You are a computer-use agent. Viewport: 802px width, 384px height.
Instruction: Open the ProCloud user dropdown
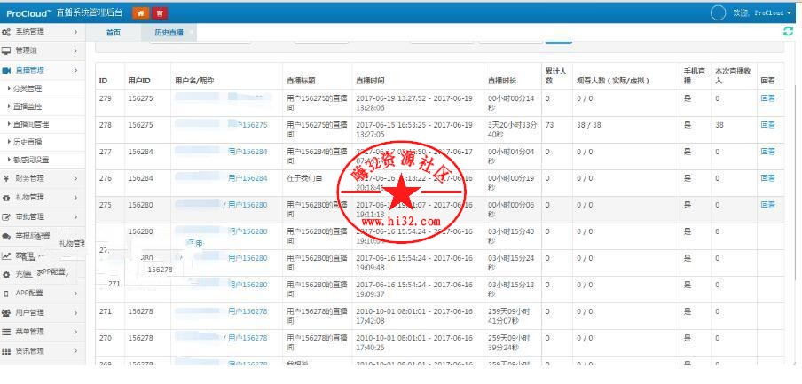768,13
